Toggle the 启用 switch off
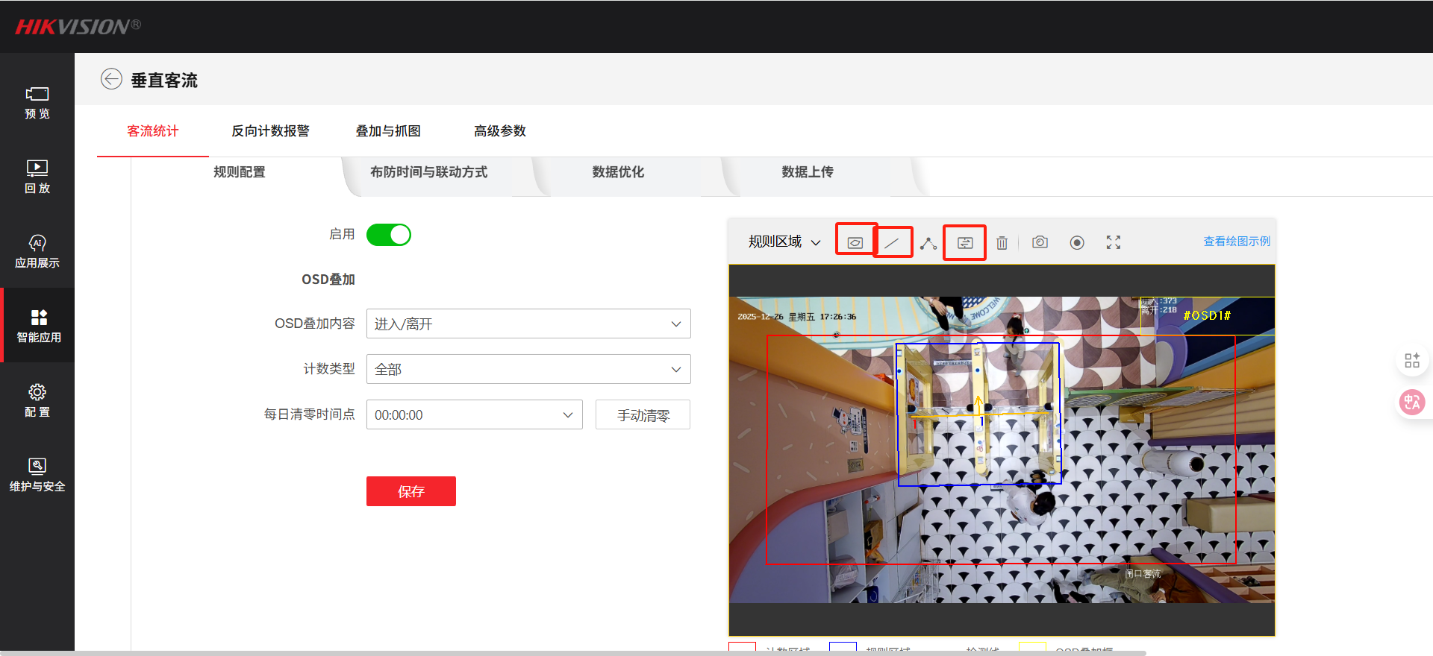The image size is (1433, 656). pyautogui.click(x=388, y=235)
